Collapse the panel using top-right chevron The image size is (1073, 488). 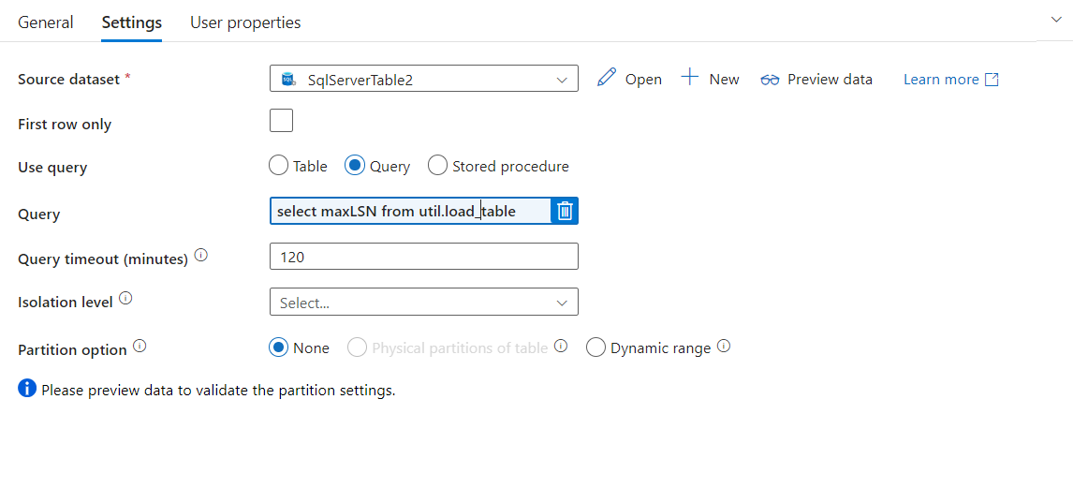point(1057,20)
